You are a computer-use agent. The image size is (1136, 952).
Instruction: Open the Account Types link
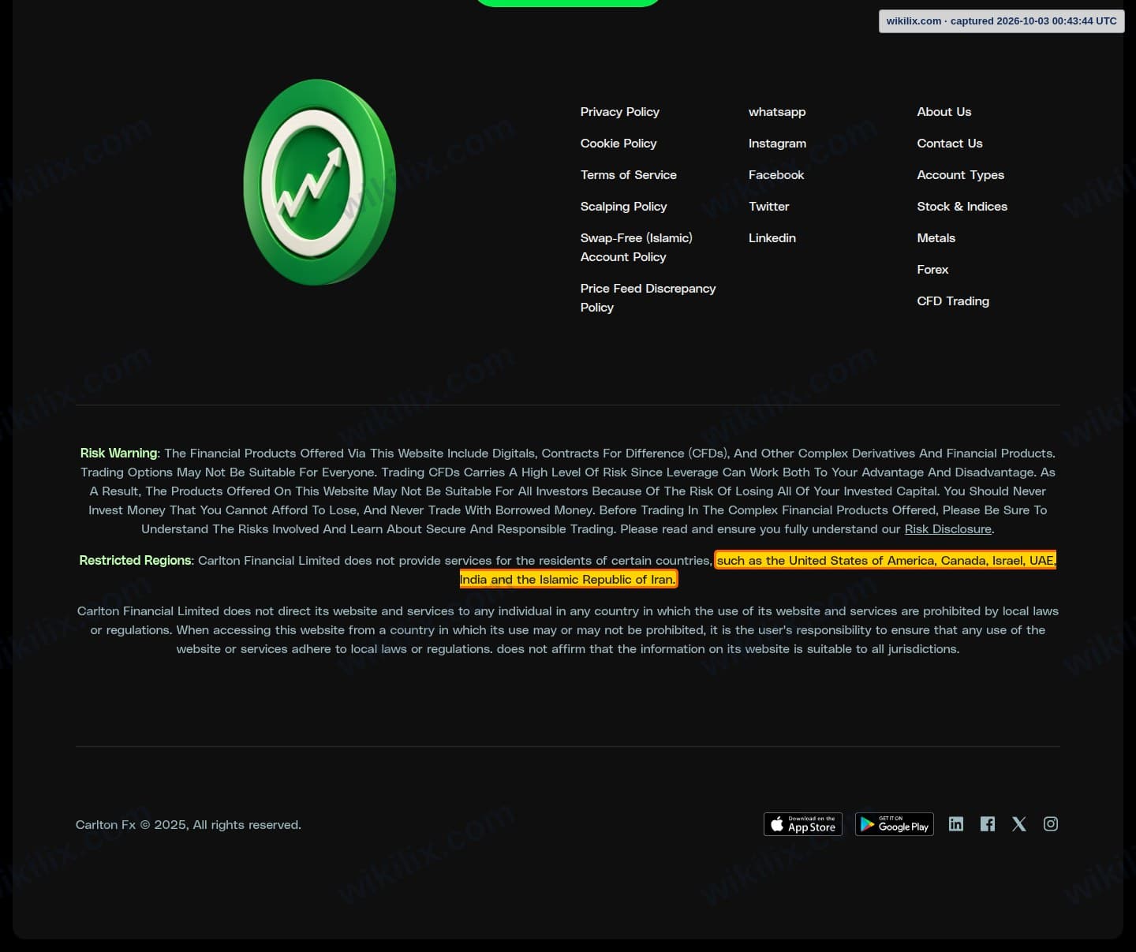pyautogui.click(x=961, y=175)
